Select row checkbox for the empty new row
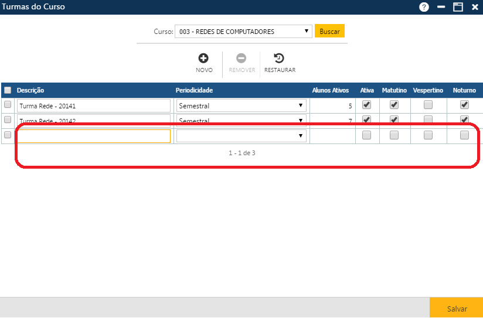483x318 pixels. pyautogui.click(x=8, y=135)
